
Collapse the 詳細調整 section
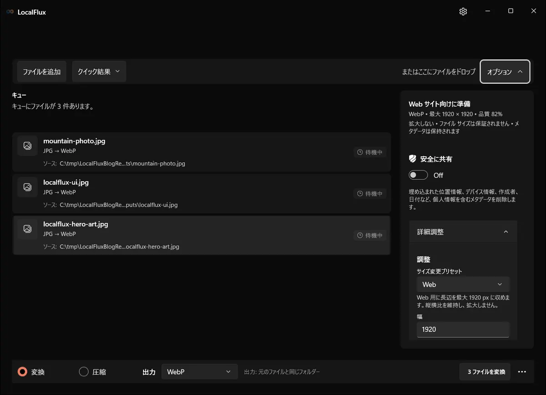463,232
